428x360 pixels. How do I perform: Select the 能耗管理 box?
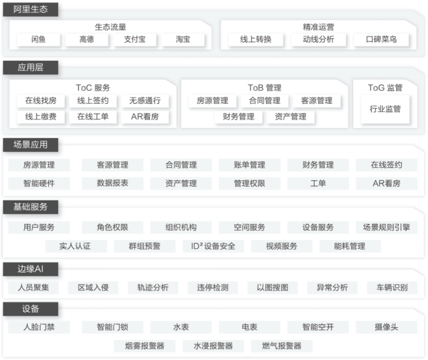coord(350,246)
